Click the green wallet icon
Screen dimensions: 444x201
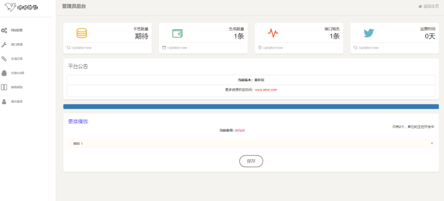[x=177, y=33]
